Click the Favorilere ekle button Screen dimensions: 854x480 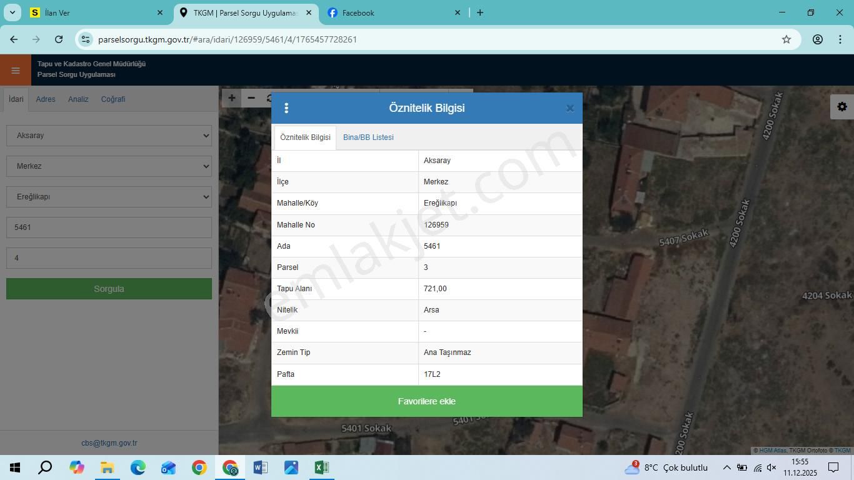tap(426, 401)
